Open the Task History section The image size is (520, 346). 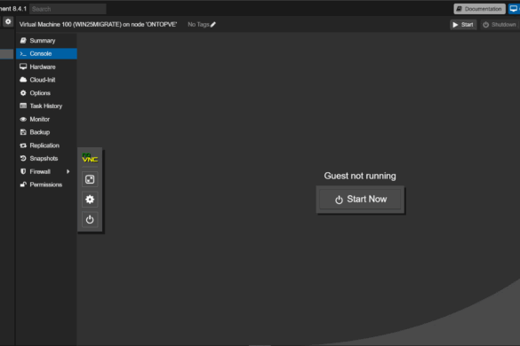pyautogui.click(x=46, y=106)
